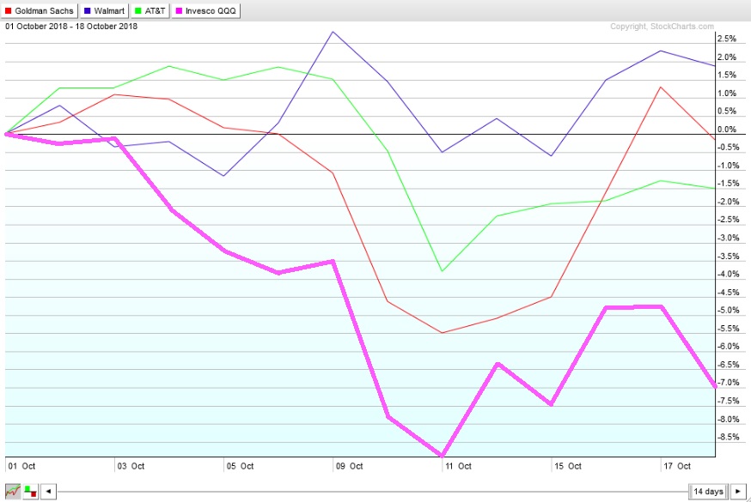751x502 pixels.
Task: Click the date range slider track
Action: [x=374, y=491]
